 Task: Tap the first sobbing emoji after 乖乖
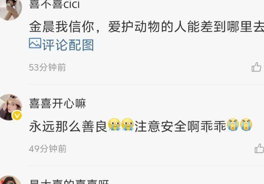tap(233, 124)
